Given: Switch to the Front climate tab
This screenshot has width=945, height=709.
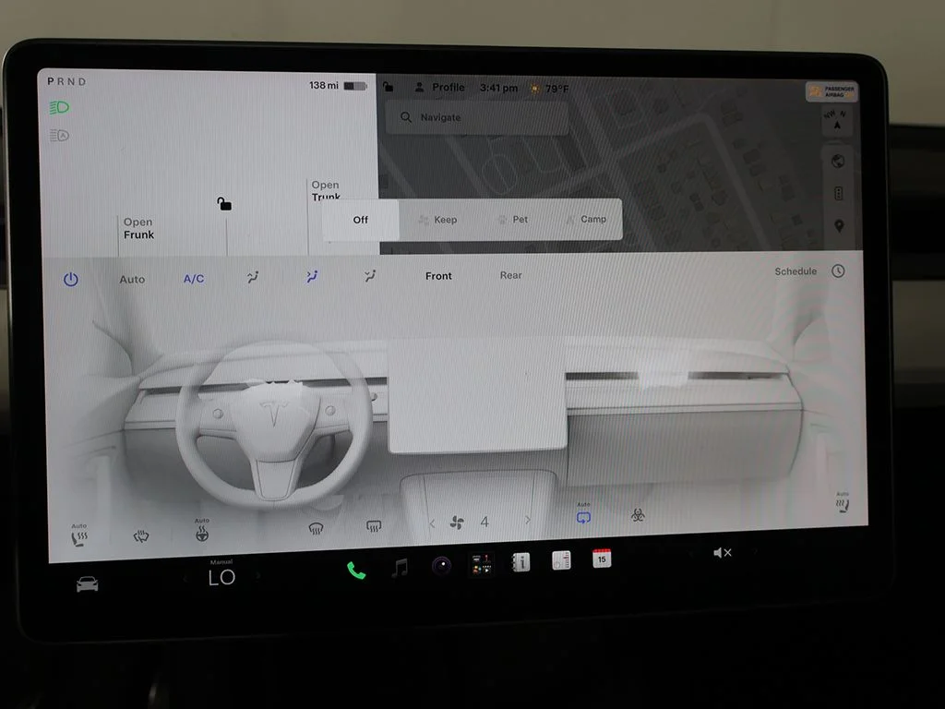Looking at the screenshot, I should pyautogui.click(x=438, y=275).
